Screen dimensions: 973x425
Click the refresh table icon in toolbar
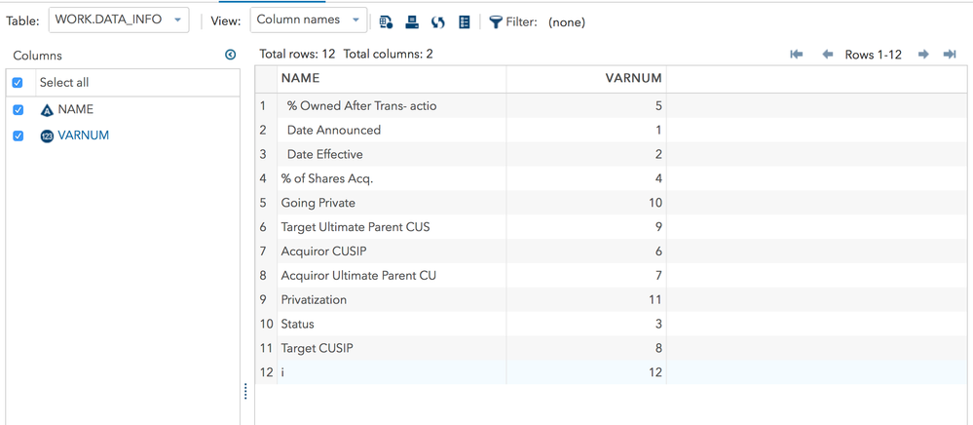click(x=438, y=21)
